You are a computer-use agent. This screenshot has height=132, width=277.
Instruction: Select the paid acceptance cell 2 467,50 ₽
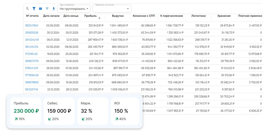tap(255, 25)
